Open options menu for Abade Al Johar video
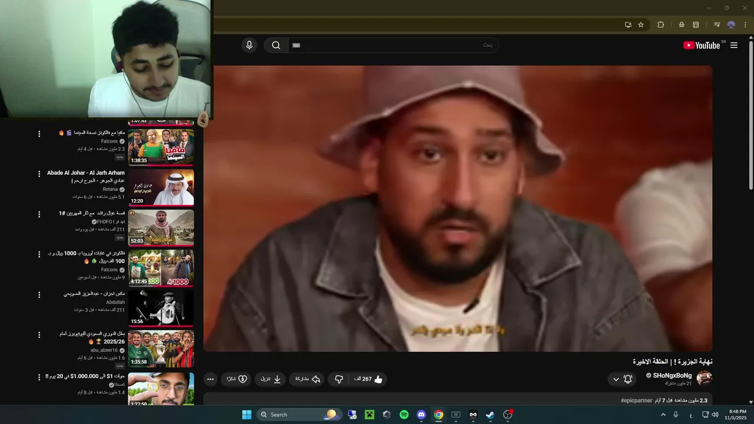This screenshot has height=424, width=754. pyautogui.click(x=39, y=174)
